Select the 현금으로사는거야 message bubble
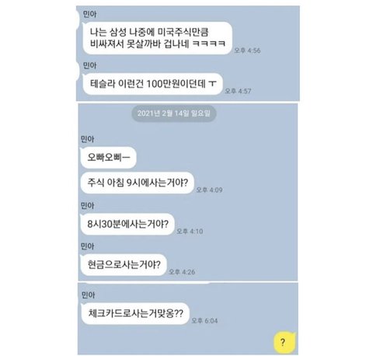373x356 pixels. (124, 265)
